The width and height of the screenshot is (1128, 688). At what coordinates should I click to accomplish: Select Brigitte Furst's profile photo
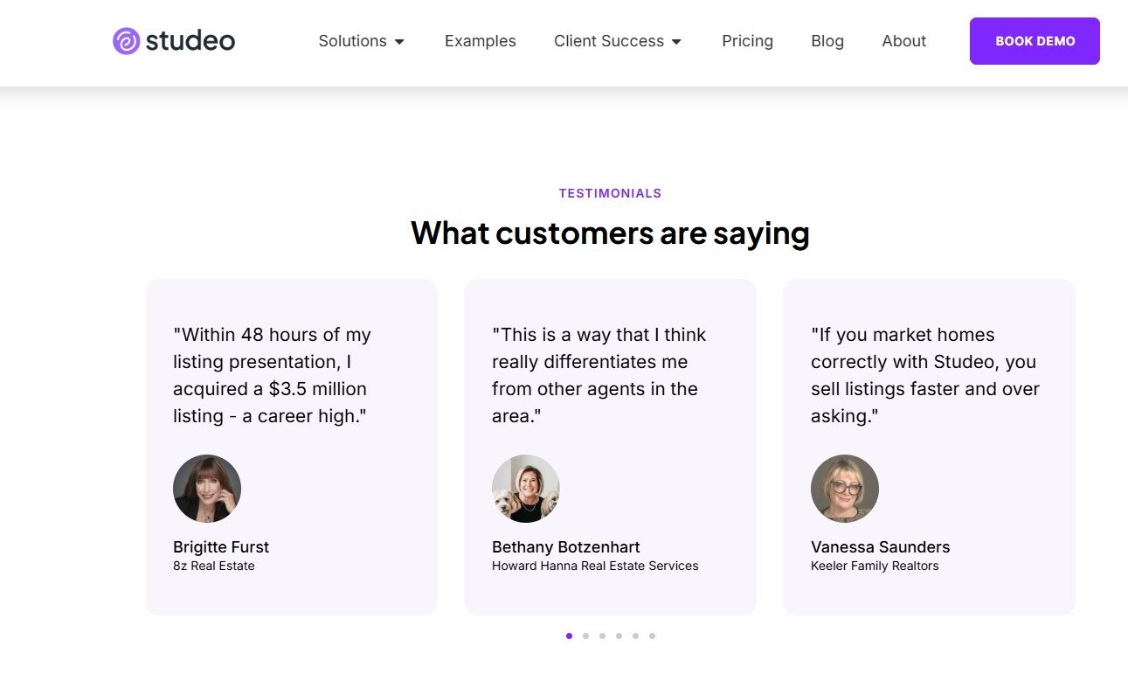[207, 489]
